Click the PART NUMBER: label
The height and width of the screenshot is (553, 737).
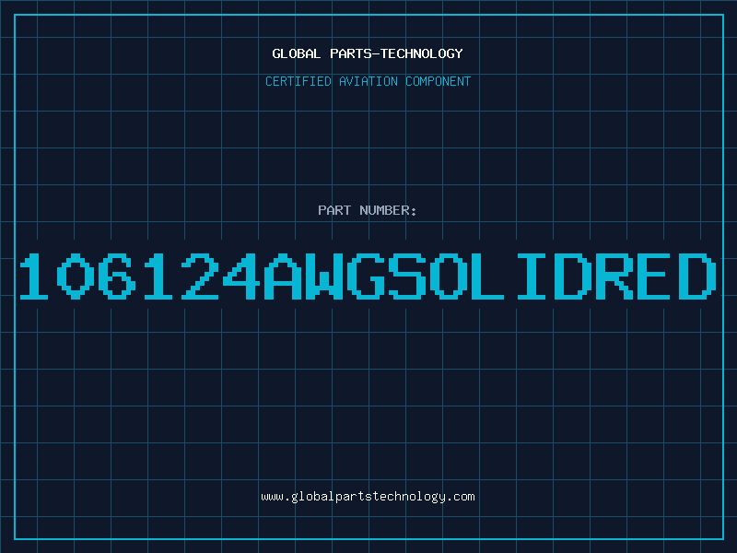pyautogui.click(x=368, y=210)
